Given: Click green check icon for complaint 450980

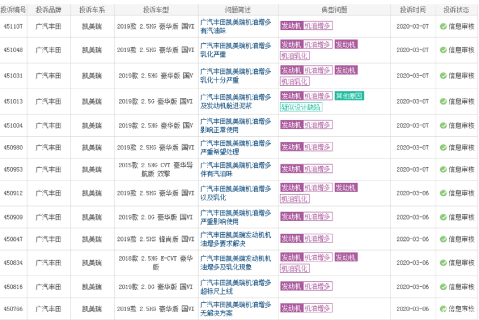Looking at the screenshot, I should click(x=443, y=147).
